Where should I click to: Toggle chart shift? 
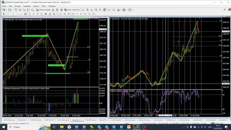114,10
